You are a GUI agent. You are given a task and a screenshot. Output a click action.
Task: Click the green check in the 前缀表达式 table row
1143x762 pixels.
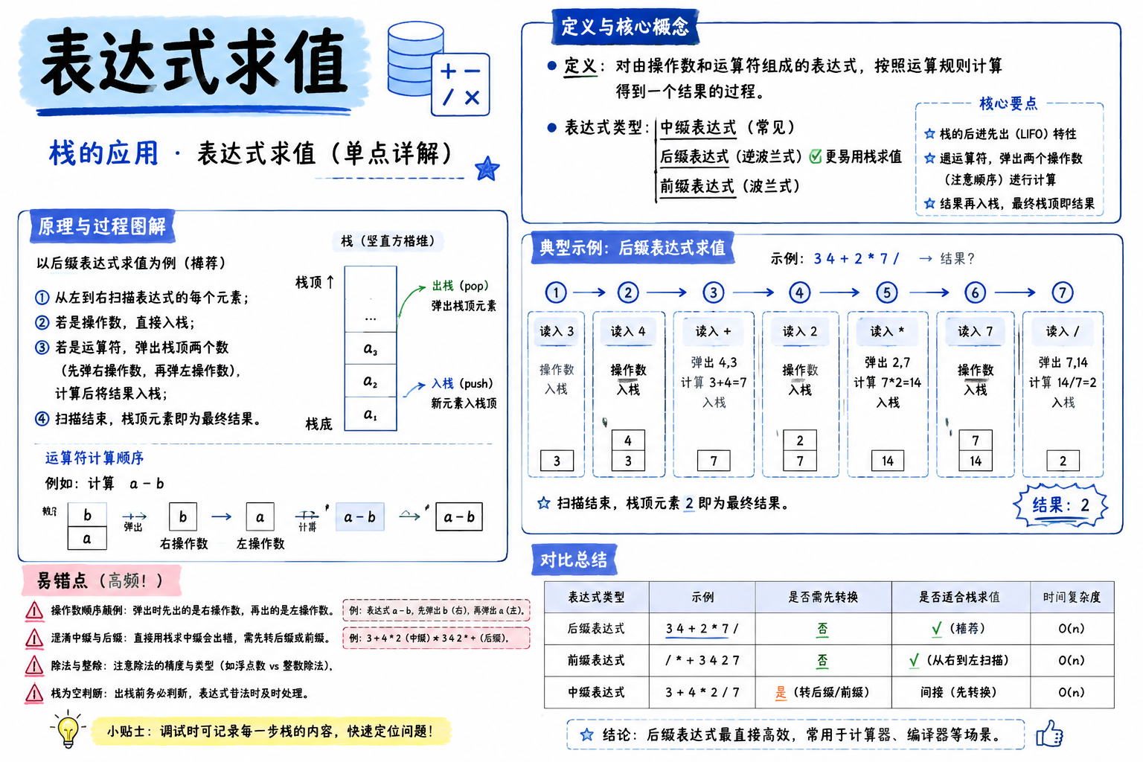914,660
